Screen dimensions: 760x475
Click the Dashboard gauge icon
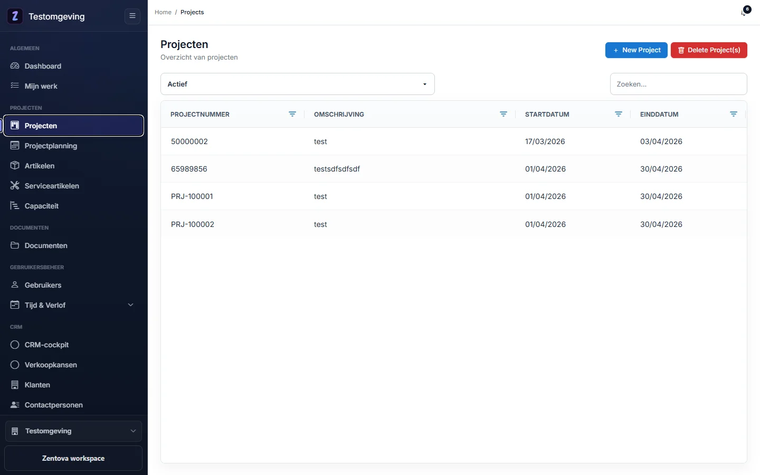pos(15,66)
